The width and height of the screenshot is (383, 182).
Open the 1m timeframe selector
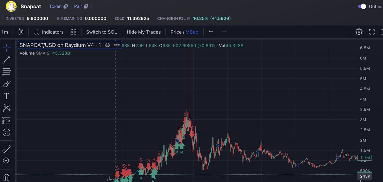point(5,32)
